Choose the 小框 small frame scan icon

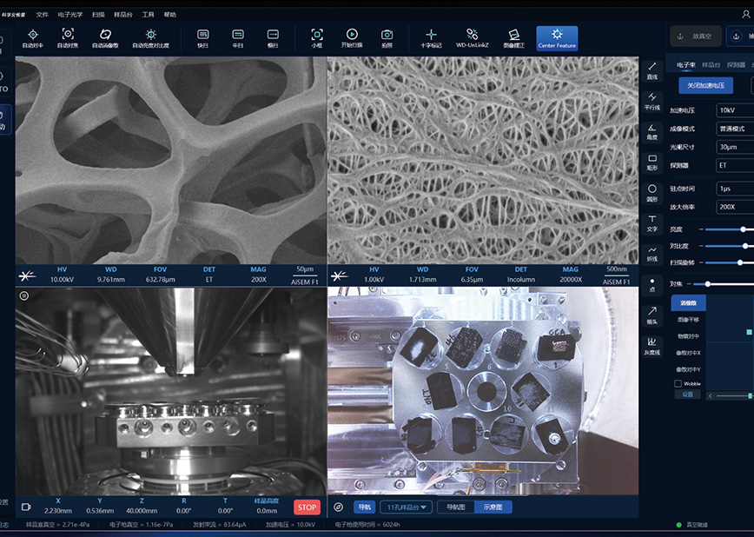click(x=317, y=35)
